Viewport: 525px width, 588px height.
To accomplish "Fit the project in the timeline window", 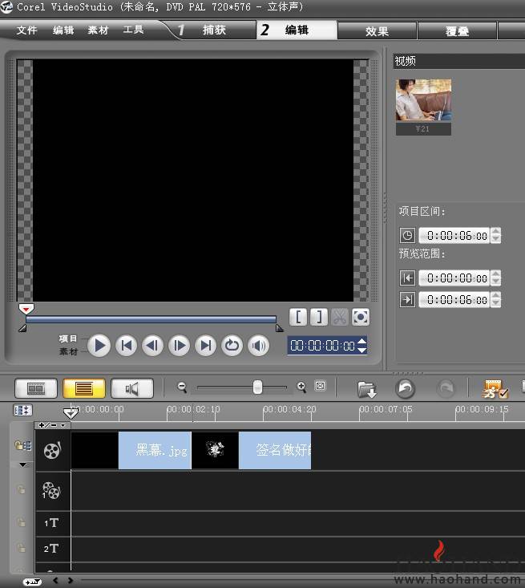I will pos(321,386).
